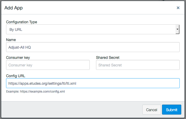Click the Add App dialog title
The height and width of the screenshot is (119, 186).
click(13, 8)
